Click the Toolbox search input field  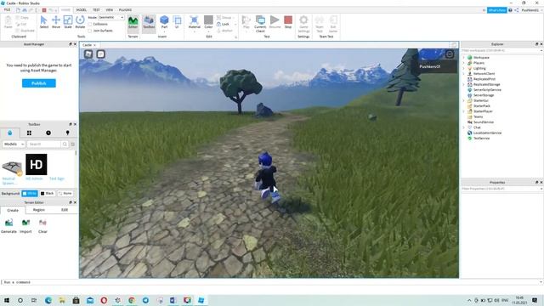pos(43,144)
